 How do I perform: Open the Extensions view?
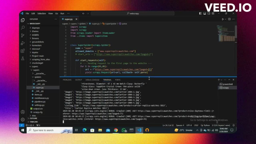[23, 51]
